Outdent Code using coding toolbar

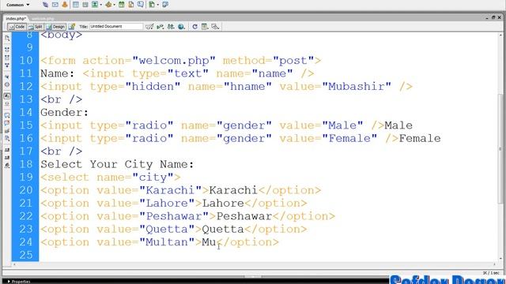coord(7,158)
